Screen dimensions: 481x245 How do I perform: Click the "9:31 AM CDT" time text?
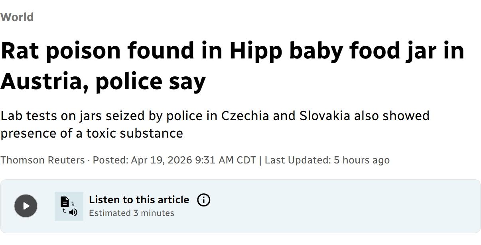pos(225,160)
